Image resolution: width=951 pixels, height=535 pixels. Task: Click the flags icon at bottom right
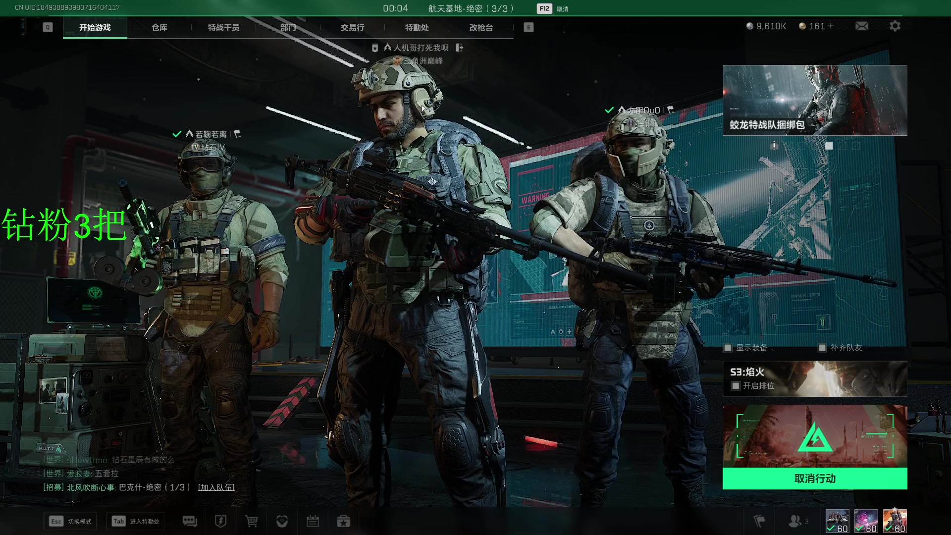click(x=759, y=521)
